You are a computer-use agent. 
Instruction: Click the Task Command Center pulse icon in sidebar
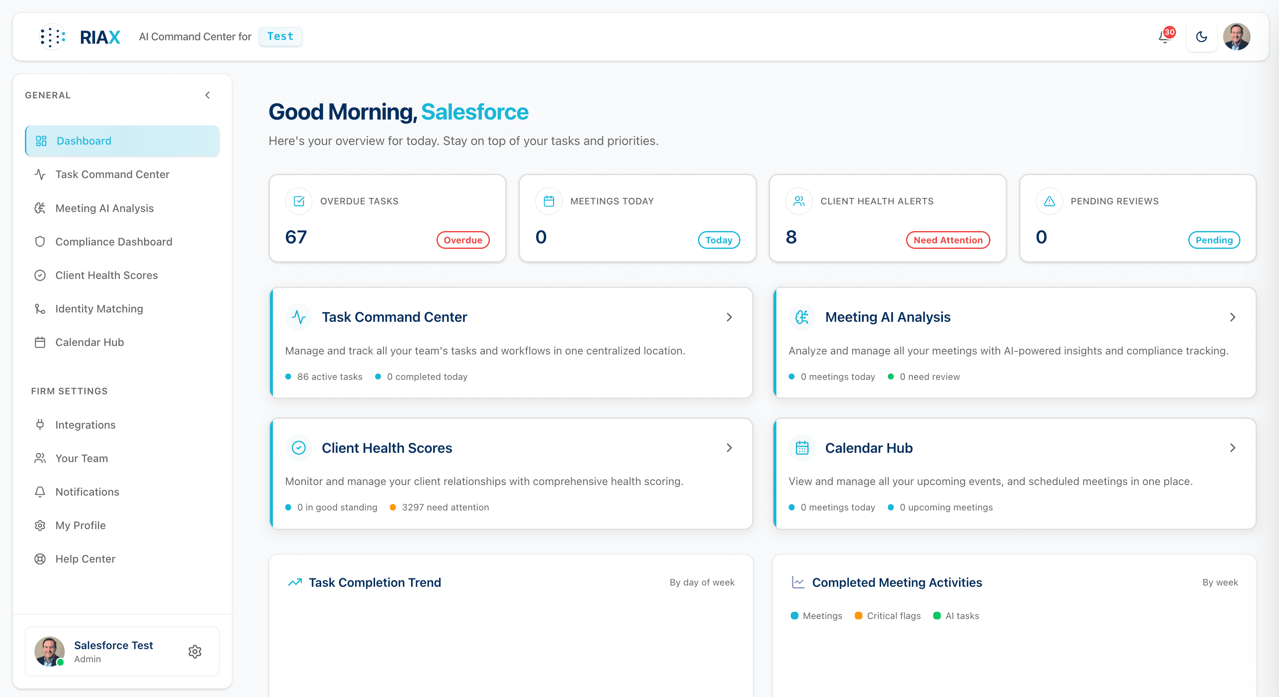tap(40, 174)
